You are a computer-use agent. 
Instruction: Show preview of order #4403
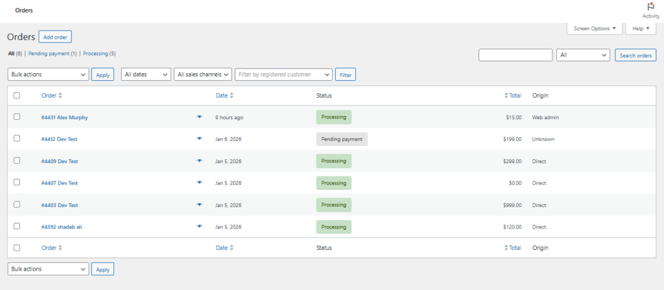pyautogui.click(x=200, y=205)
